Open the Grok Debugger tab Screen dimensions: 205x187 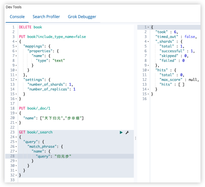click(82, 17)
